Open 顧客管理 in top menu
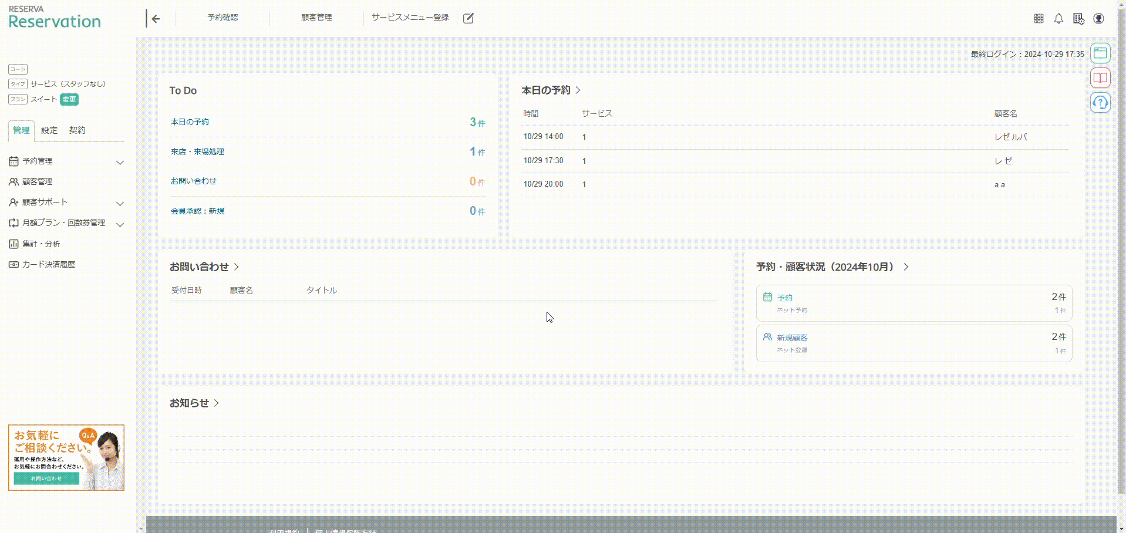This screenshot has height=533, width=1126. (x=316, y=18)
